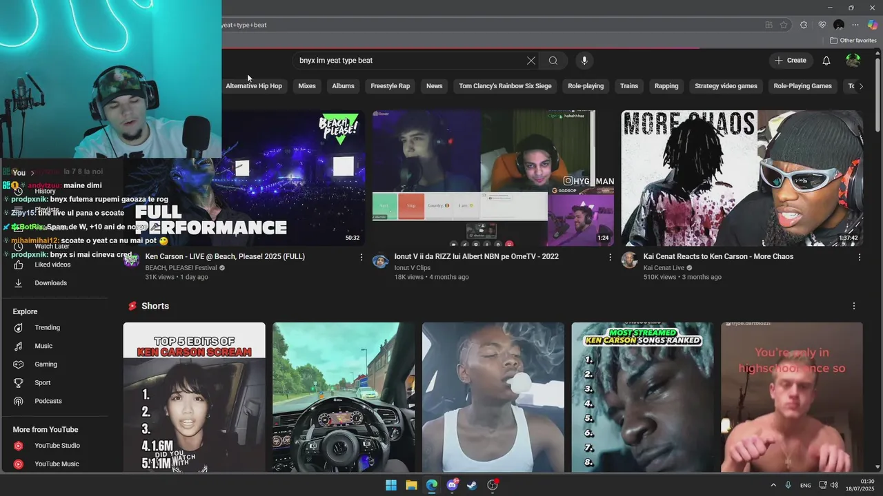Open Kai Cenat Live channel link
Viewport: 883px width, 496px height.
pyautogui.click(x=664, y=268)
